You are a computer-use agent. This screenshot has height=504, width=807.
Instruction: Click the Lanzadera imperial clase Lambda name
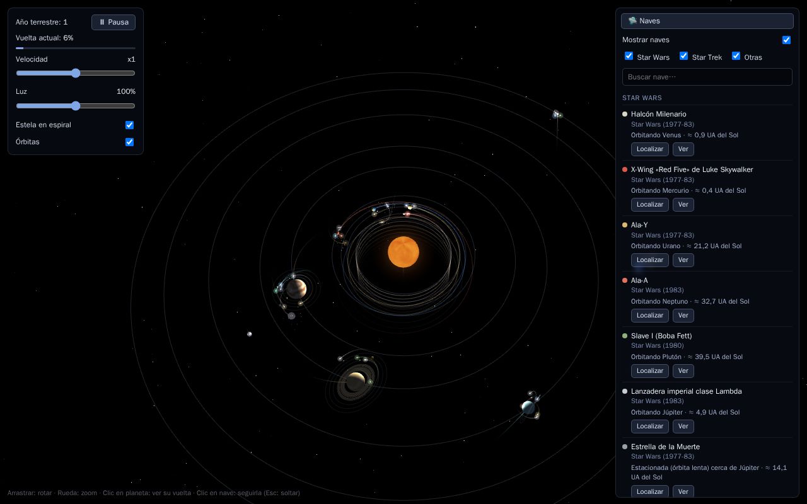coord(687,391)
